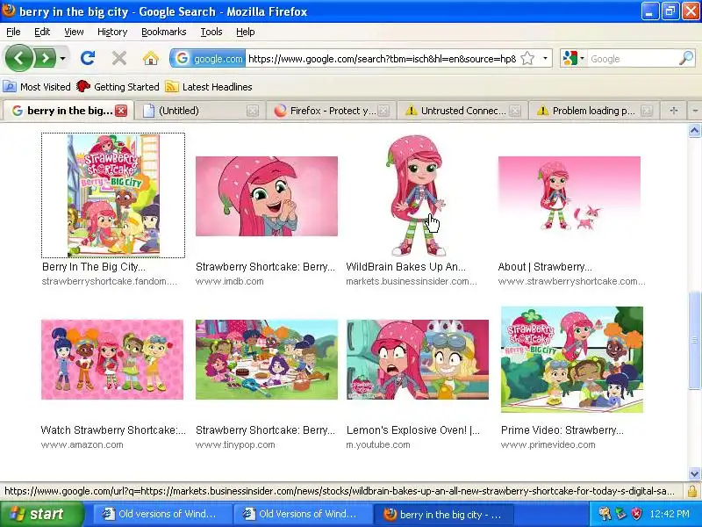Close the (Untitled) tab

tap(253, 111)
